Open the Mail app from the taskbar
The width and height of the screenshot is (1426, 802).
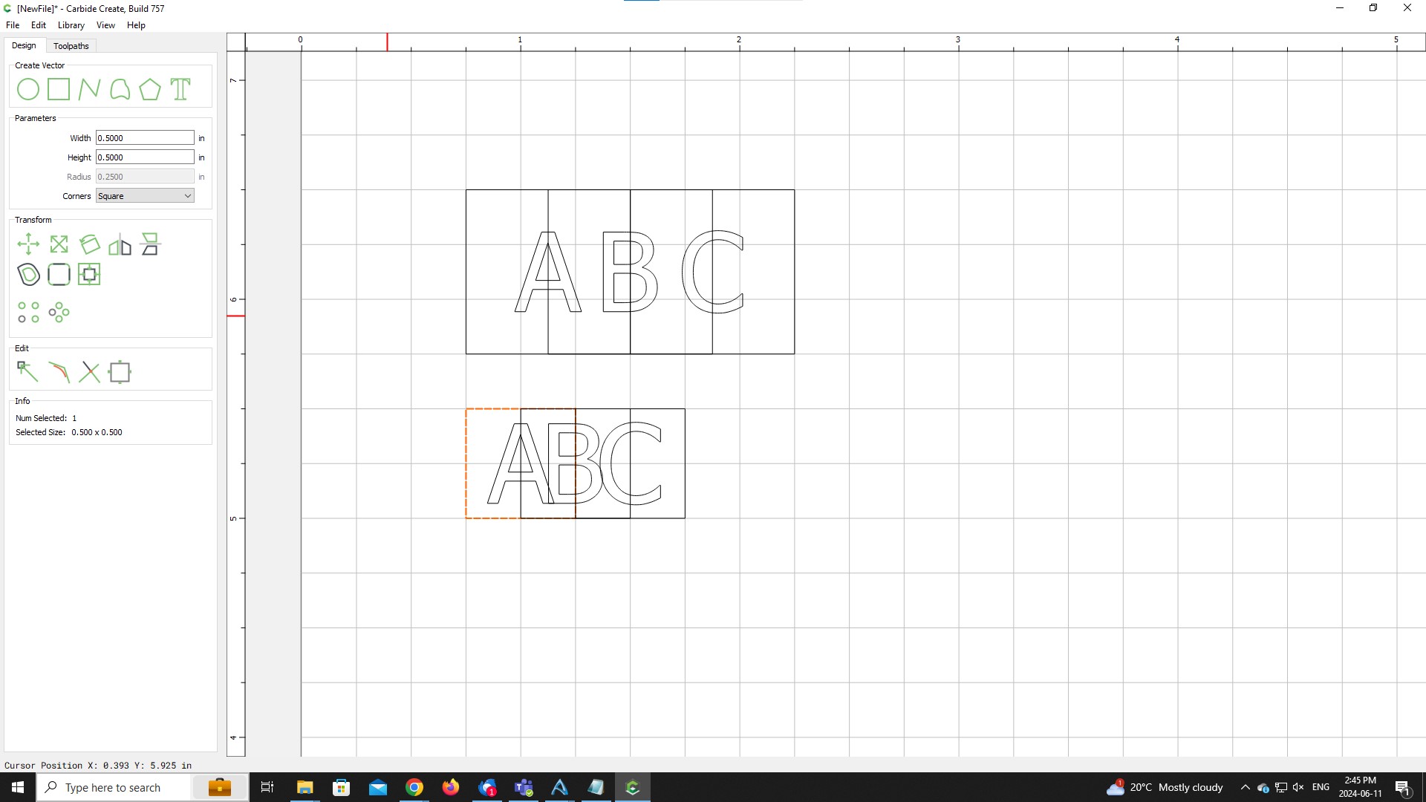[377, 787]
